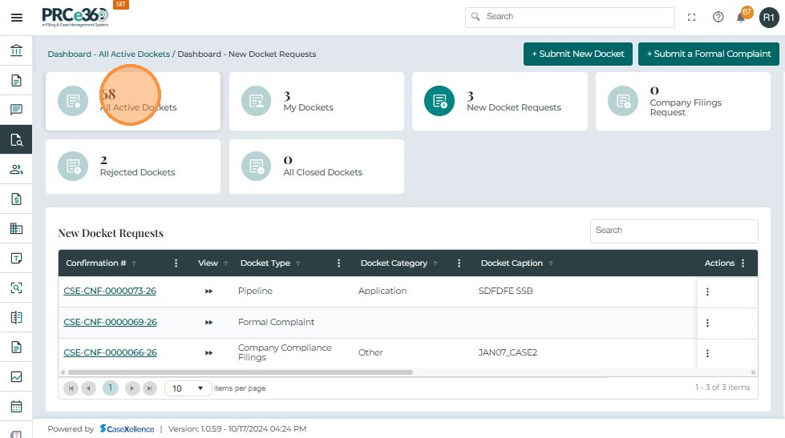Open Docket Type column options menu
The image size is (785, 438).
point(338,263)
